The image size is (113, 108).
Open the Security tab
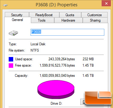[17, 15]
